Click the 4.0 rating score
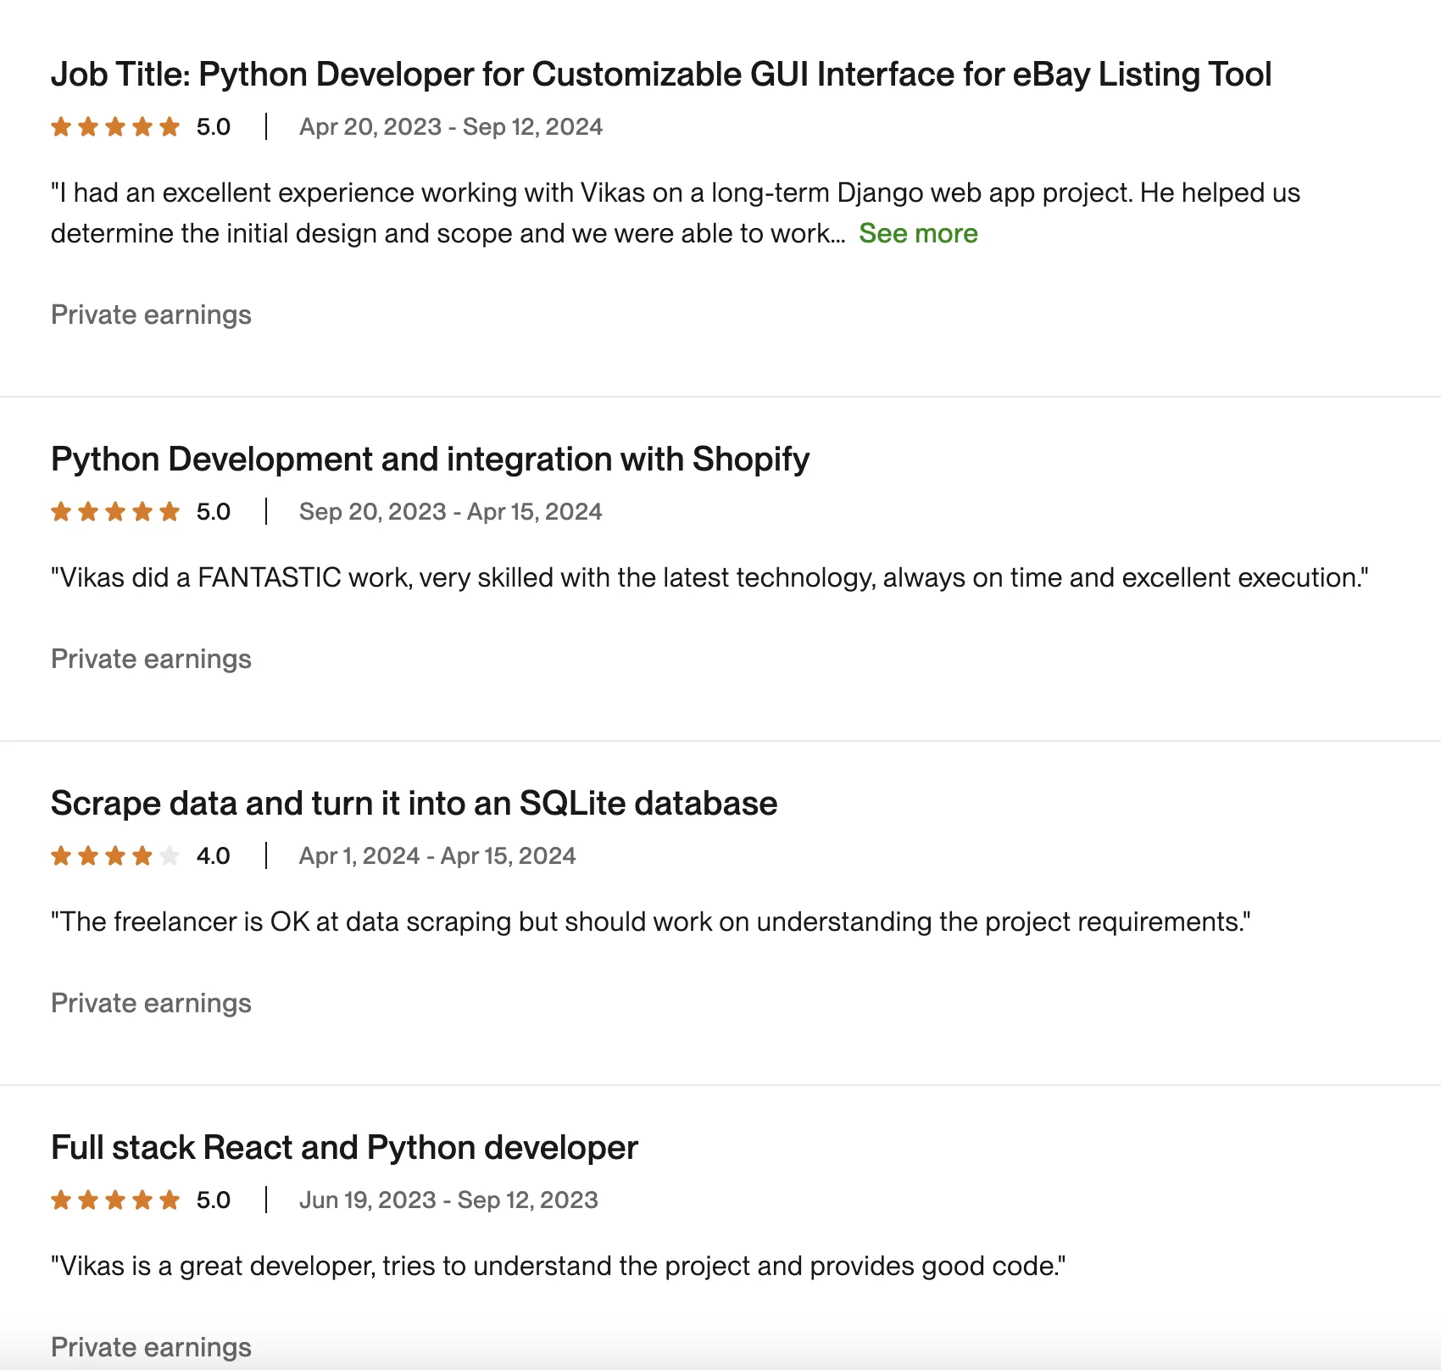This screenshot has width=1441, height=1370. point(214,856)
